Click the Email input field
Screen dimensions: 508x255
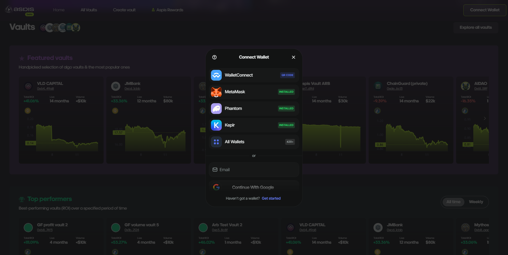point(254,170)
